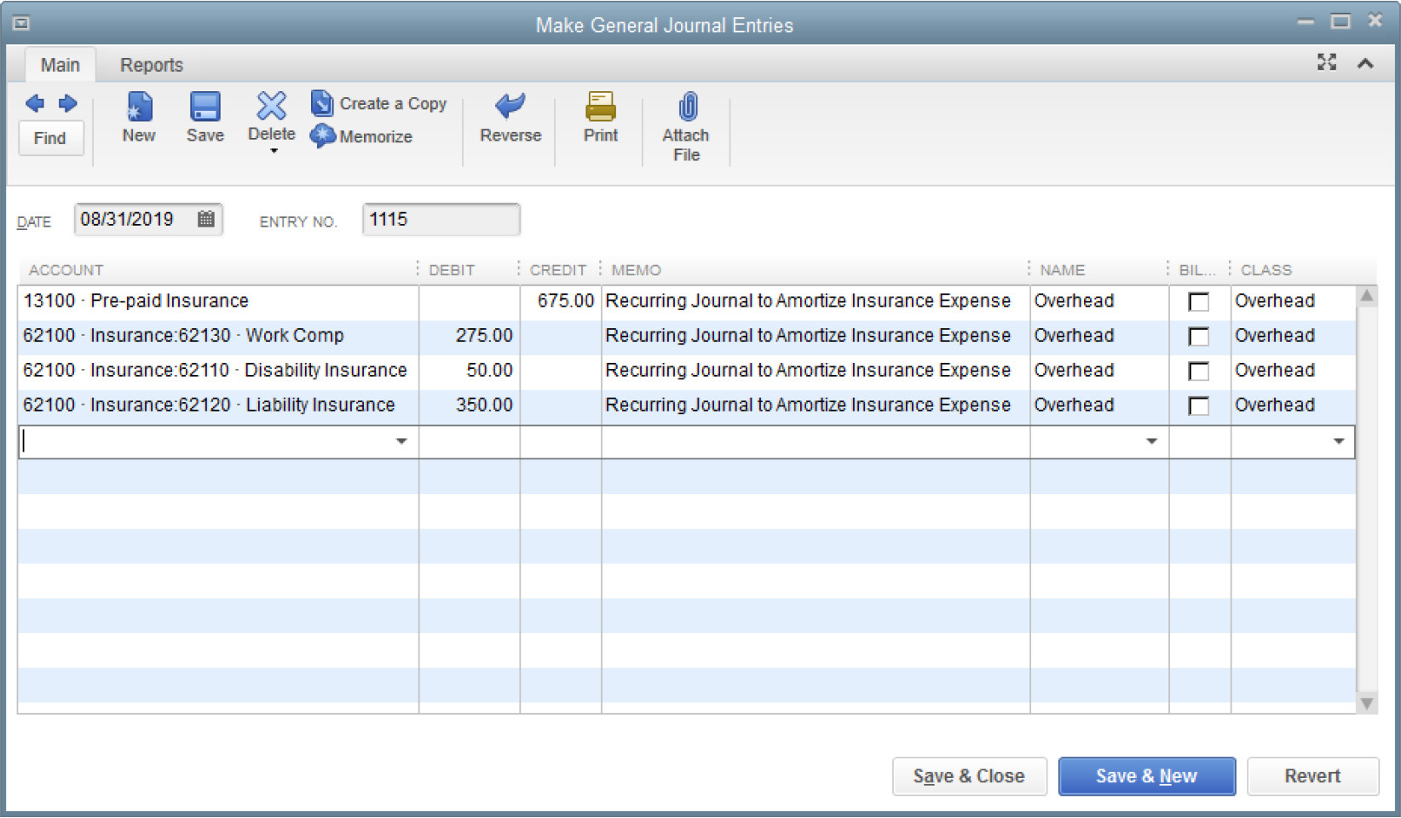This screenshot has width=1401, height=818.
Task: Click Overhead name in Work Comp row
Action: pyautogui.click(x=1074, y=336)
